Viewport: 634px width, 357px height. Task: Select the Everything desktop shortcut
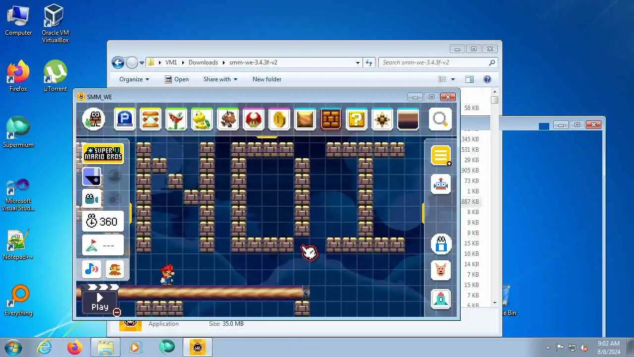18,300
